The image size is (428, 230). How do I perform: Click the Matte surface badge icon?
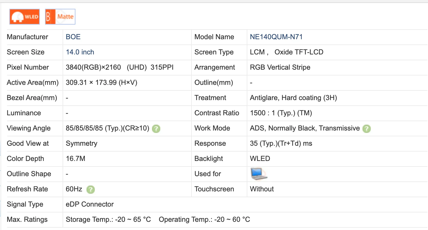[x=60, y=17]
